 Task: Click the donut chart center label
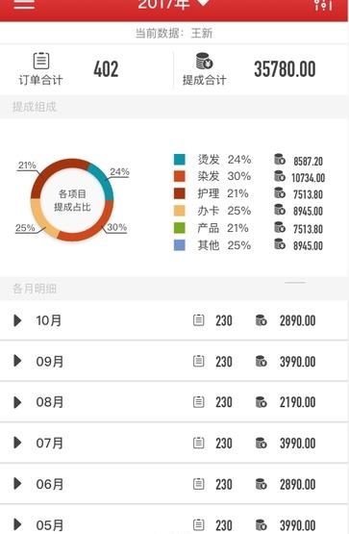(72, 200)
